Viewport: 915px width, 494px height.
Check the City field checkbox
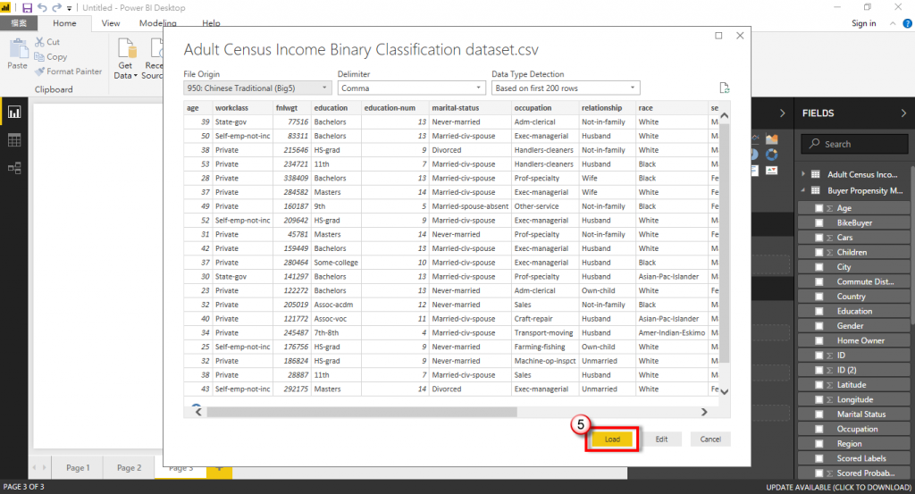coord(818,267)
